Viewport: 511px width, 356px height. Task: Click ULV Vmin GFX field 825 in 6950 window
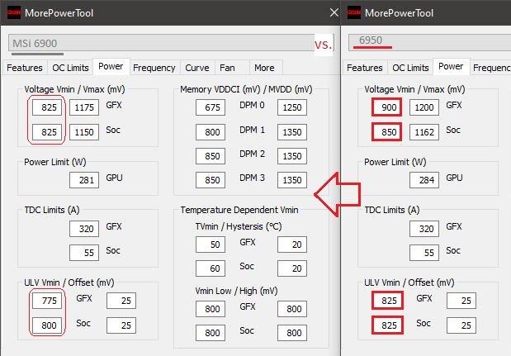[387, 301]
